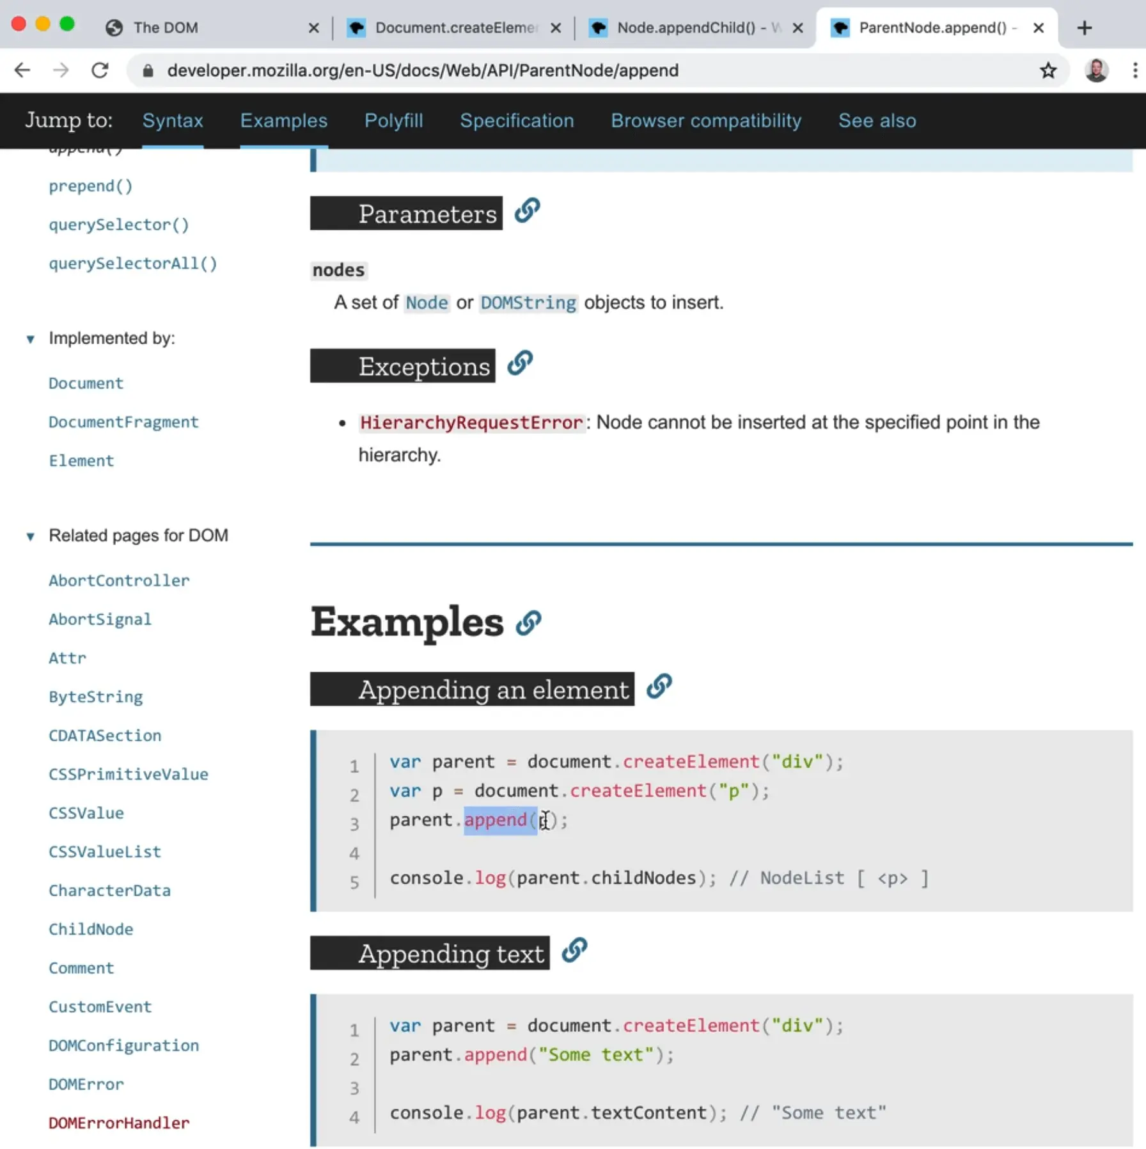
Task: Bookmark this page with the star icon
Action: [x=1048, y=70]
